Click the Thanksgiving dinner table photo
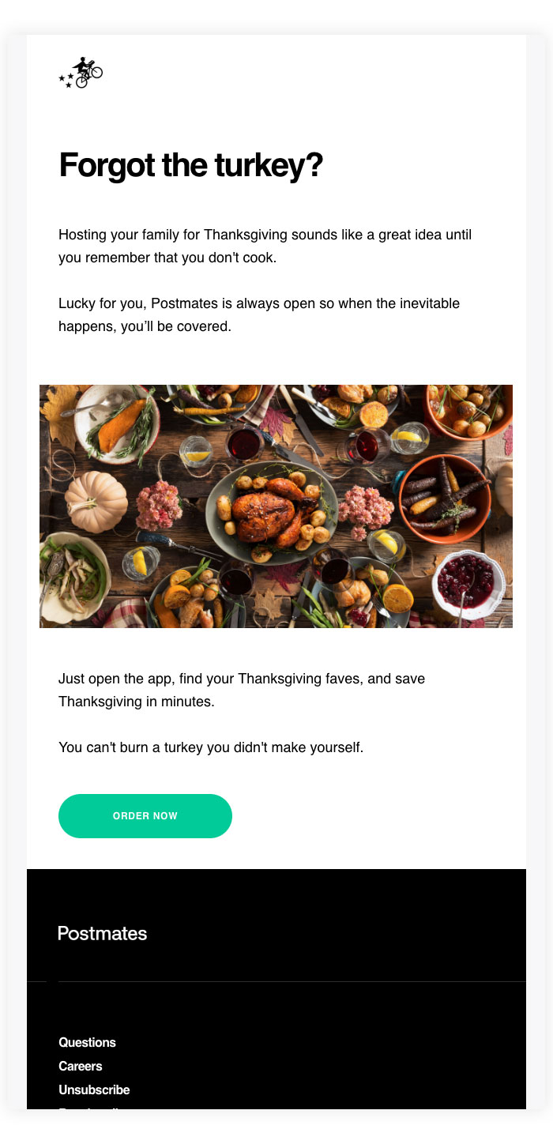 (x=276, y=506)
